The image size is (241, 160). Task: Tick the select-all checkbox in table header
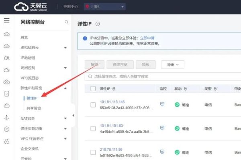[x=93, y=89]
